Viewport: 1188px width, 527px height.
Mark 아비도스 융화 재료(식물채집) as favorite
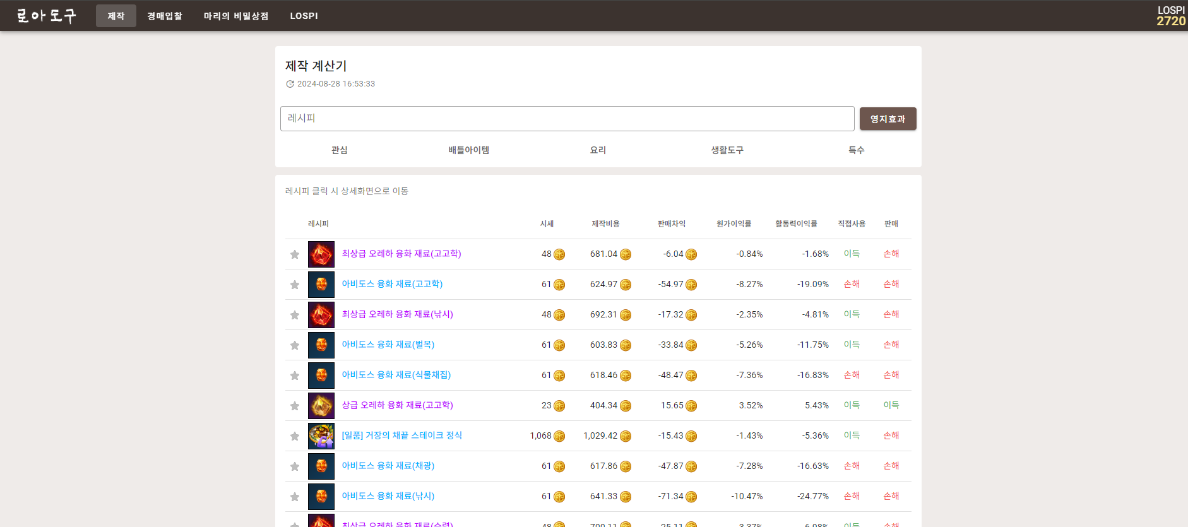294,376
